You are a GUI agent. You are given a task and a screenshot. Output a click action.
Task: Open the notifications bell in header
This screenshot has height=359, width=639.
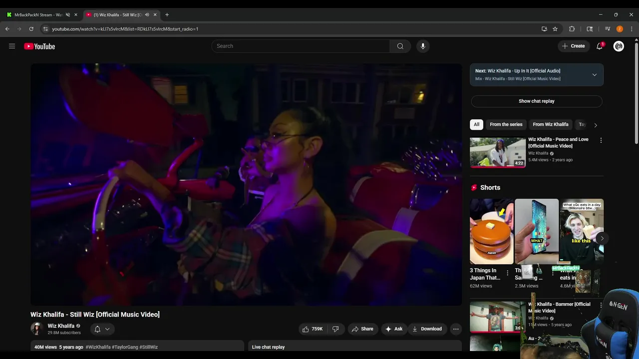pyautogui.click(x=600, y=46)
